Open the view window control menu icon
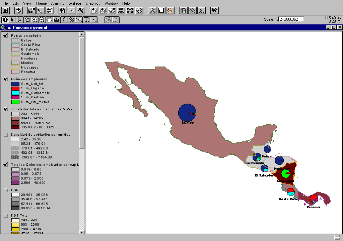 tap(3, 27)
